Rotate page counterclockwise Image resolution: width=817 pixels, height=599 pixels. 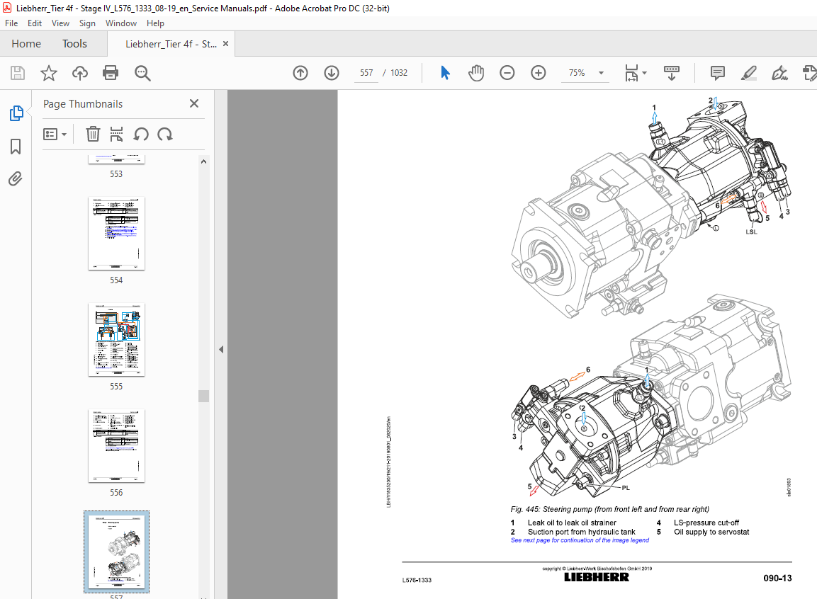click(x=141, y=135)
